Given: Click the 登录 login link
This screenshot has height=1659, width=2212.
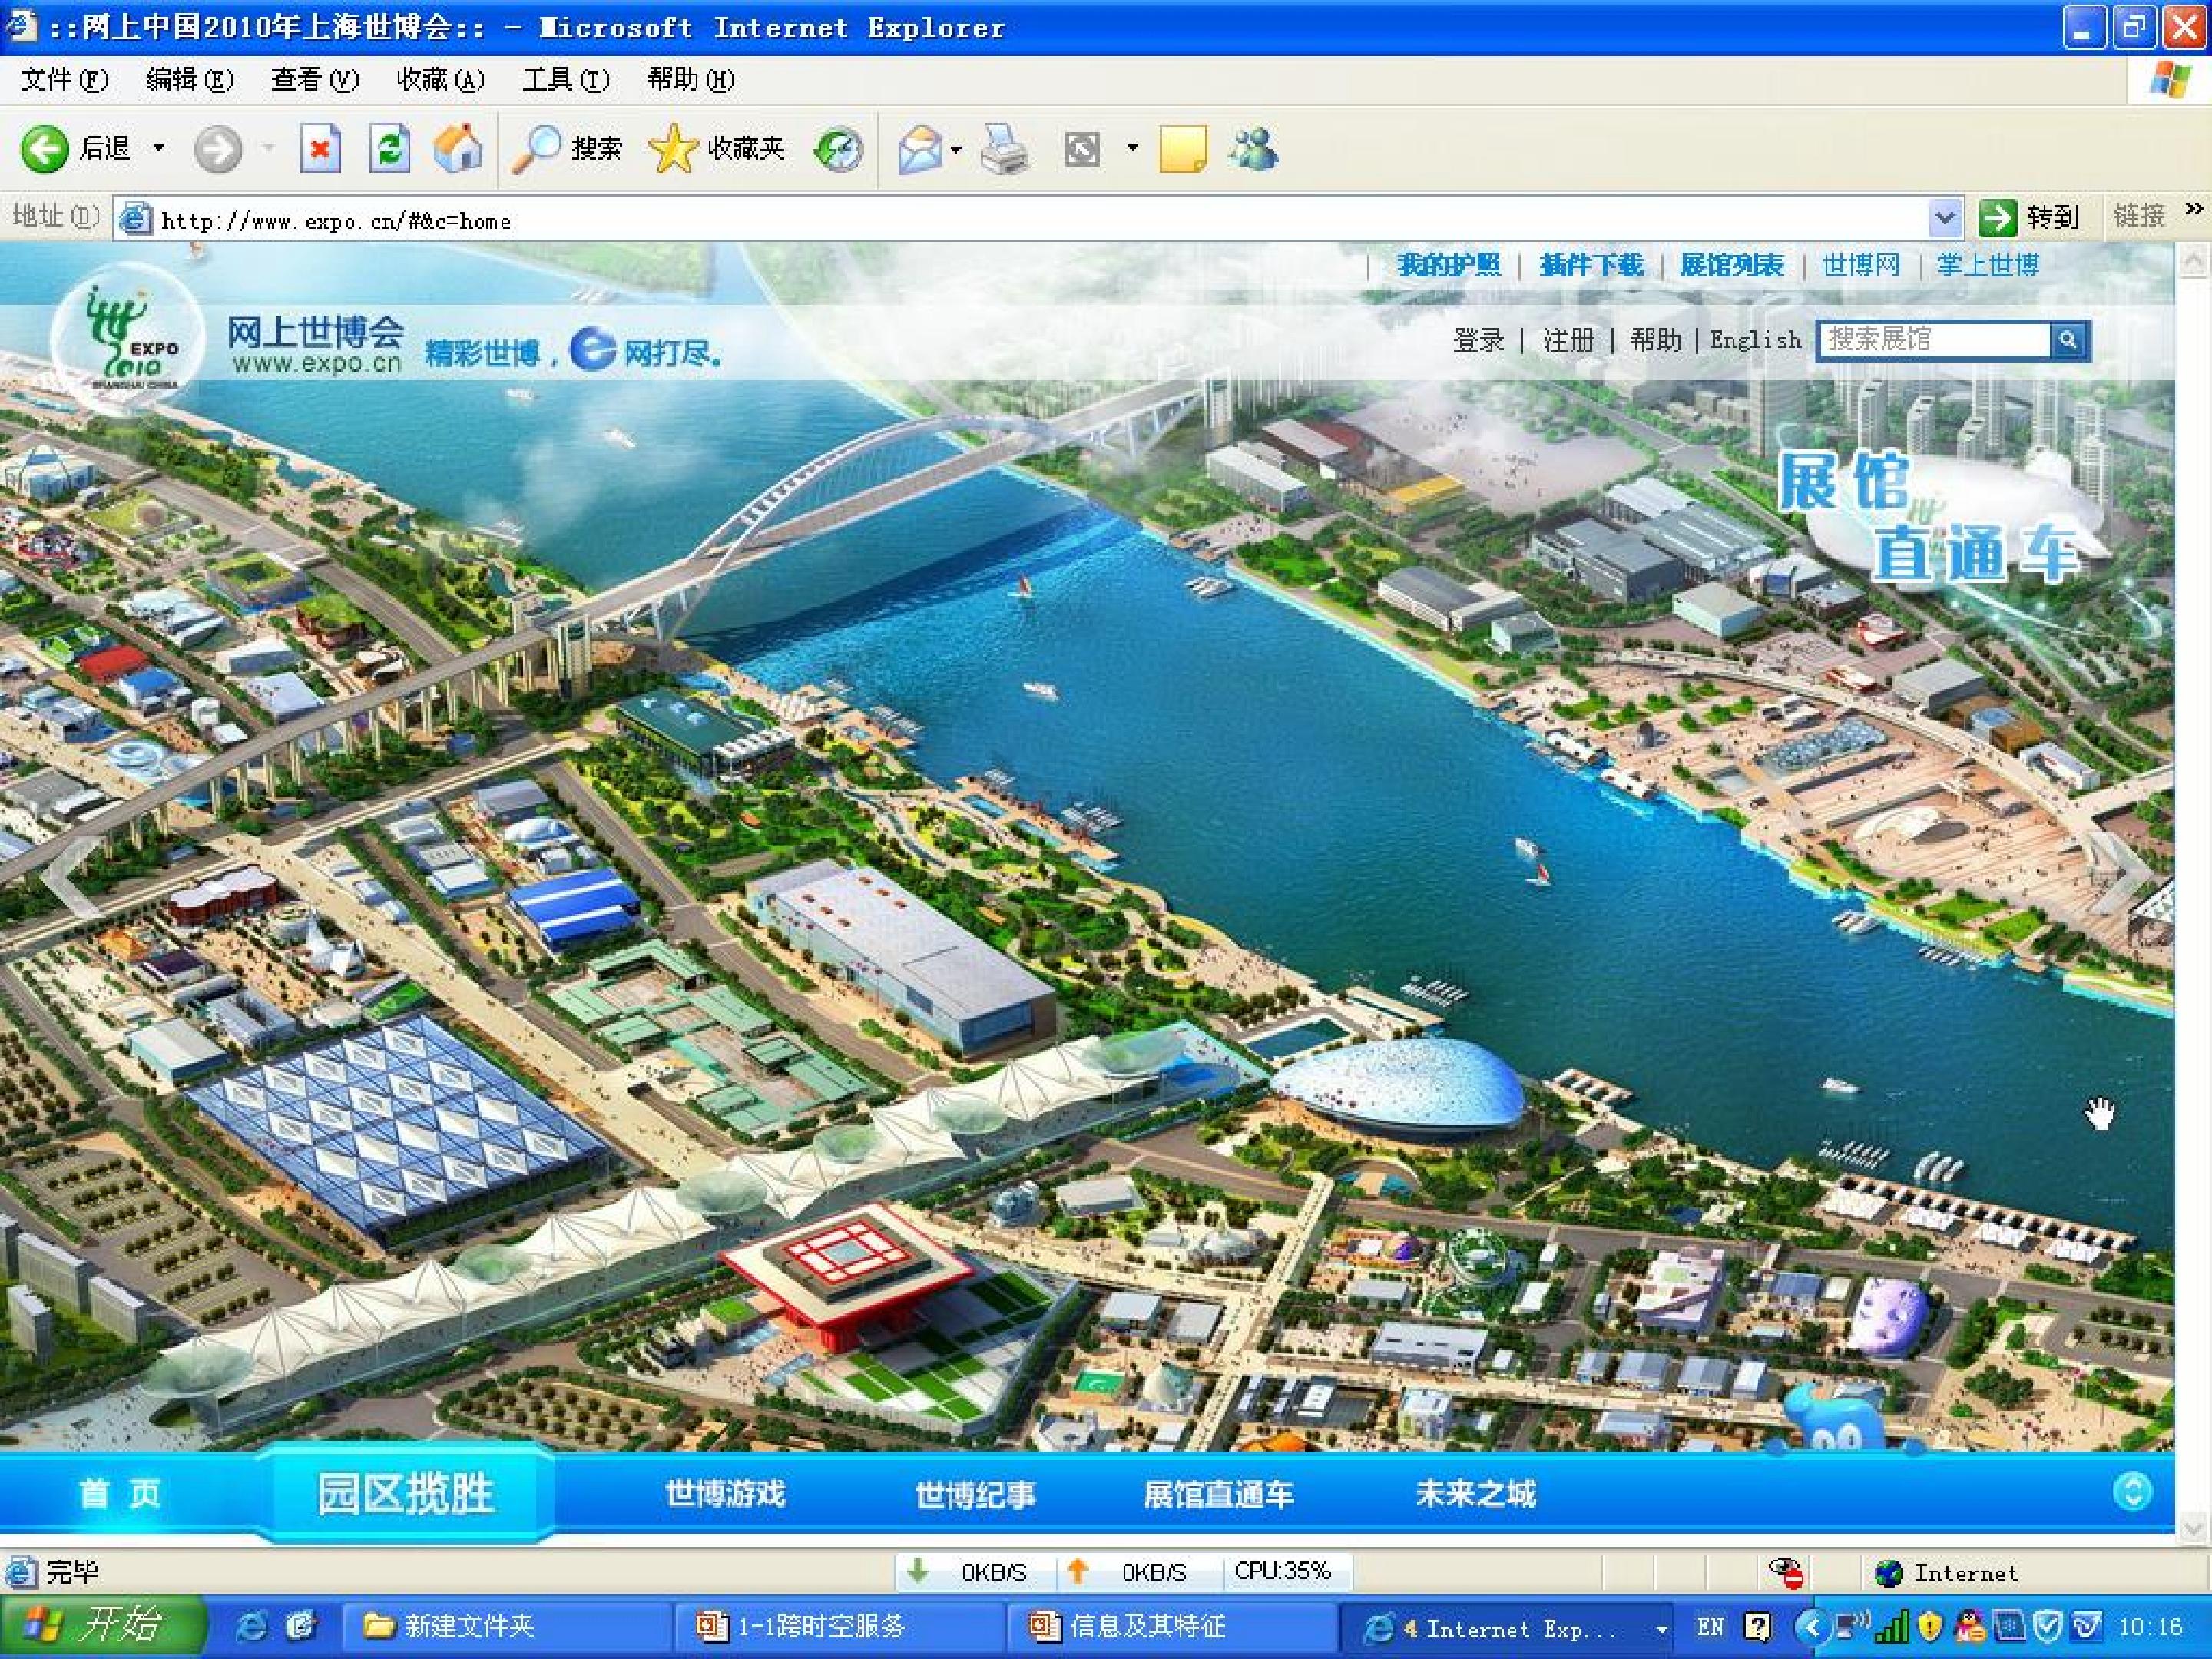Looking at the screenshot, I should click(x=1478, y=340).
